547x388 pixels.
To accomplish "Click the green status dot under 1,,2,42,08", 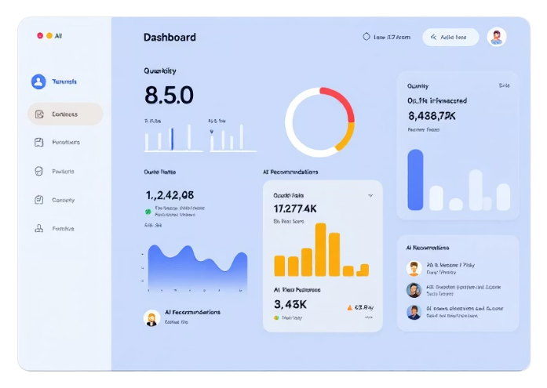I will pyautogui.click(x=148, y=211).
